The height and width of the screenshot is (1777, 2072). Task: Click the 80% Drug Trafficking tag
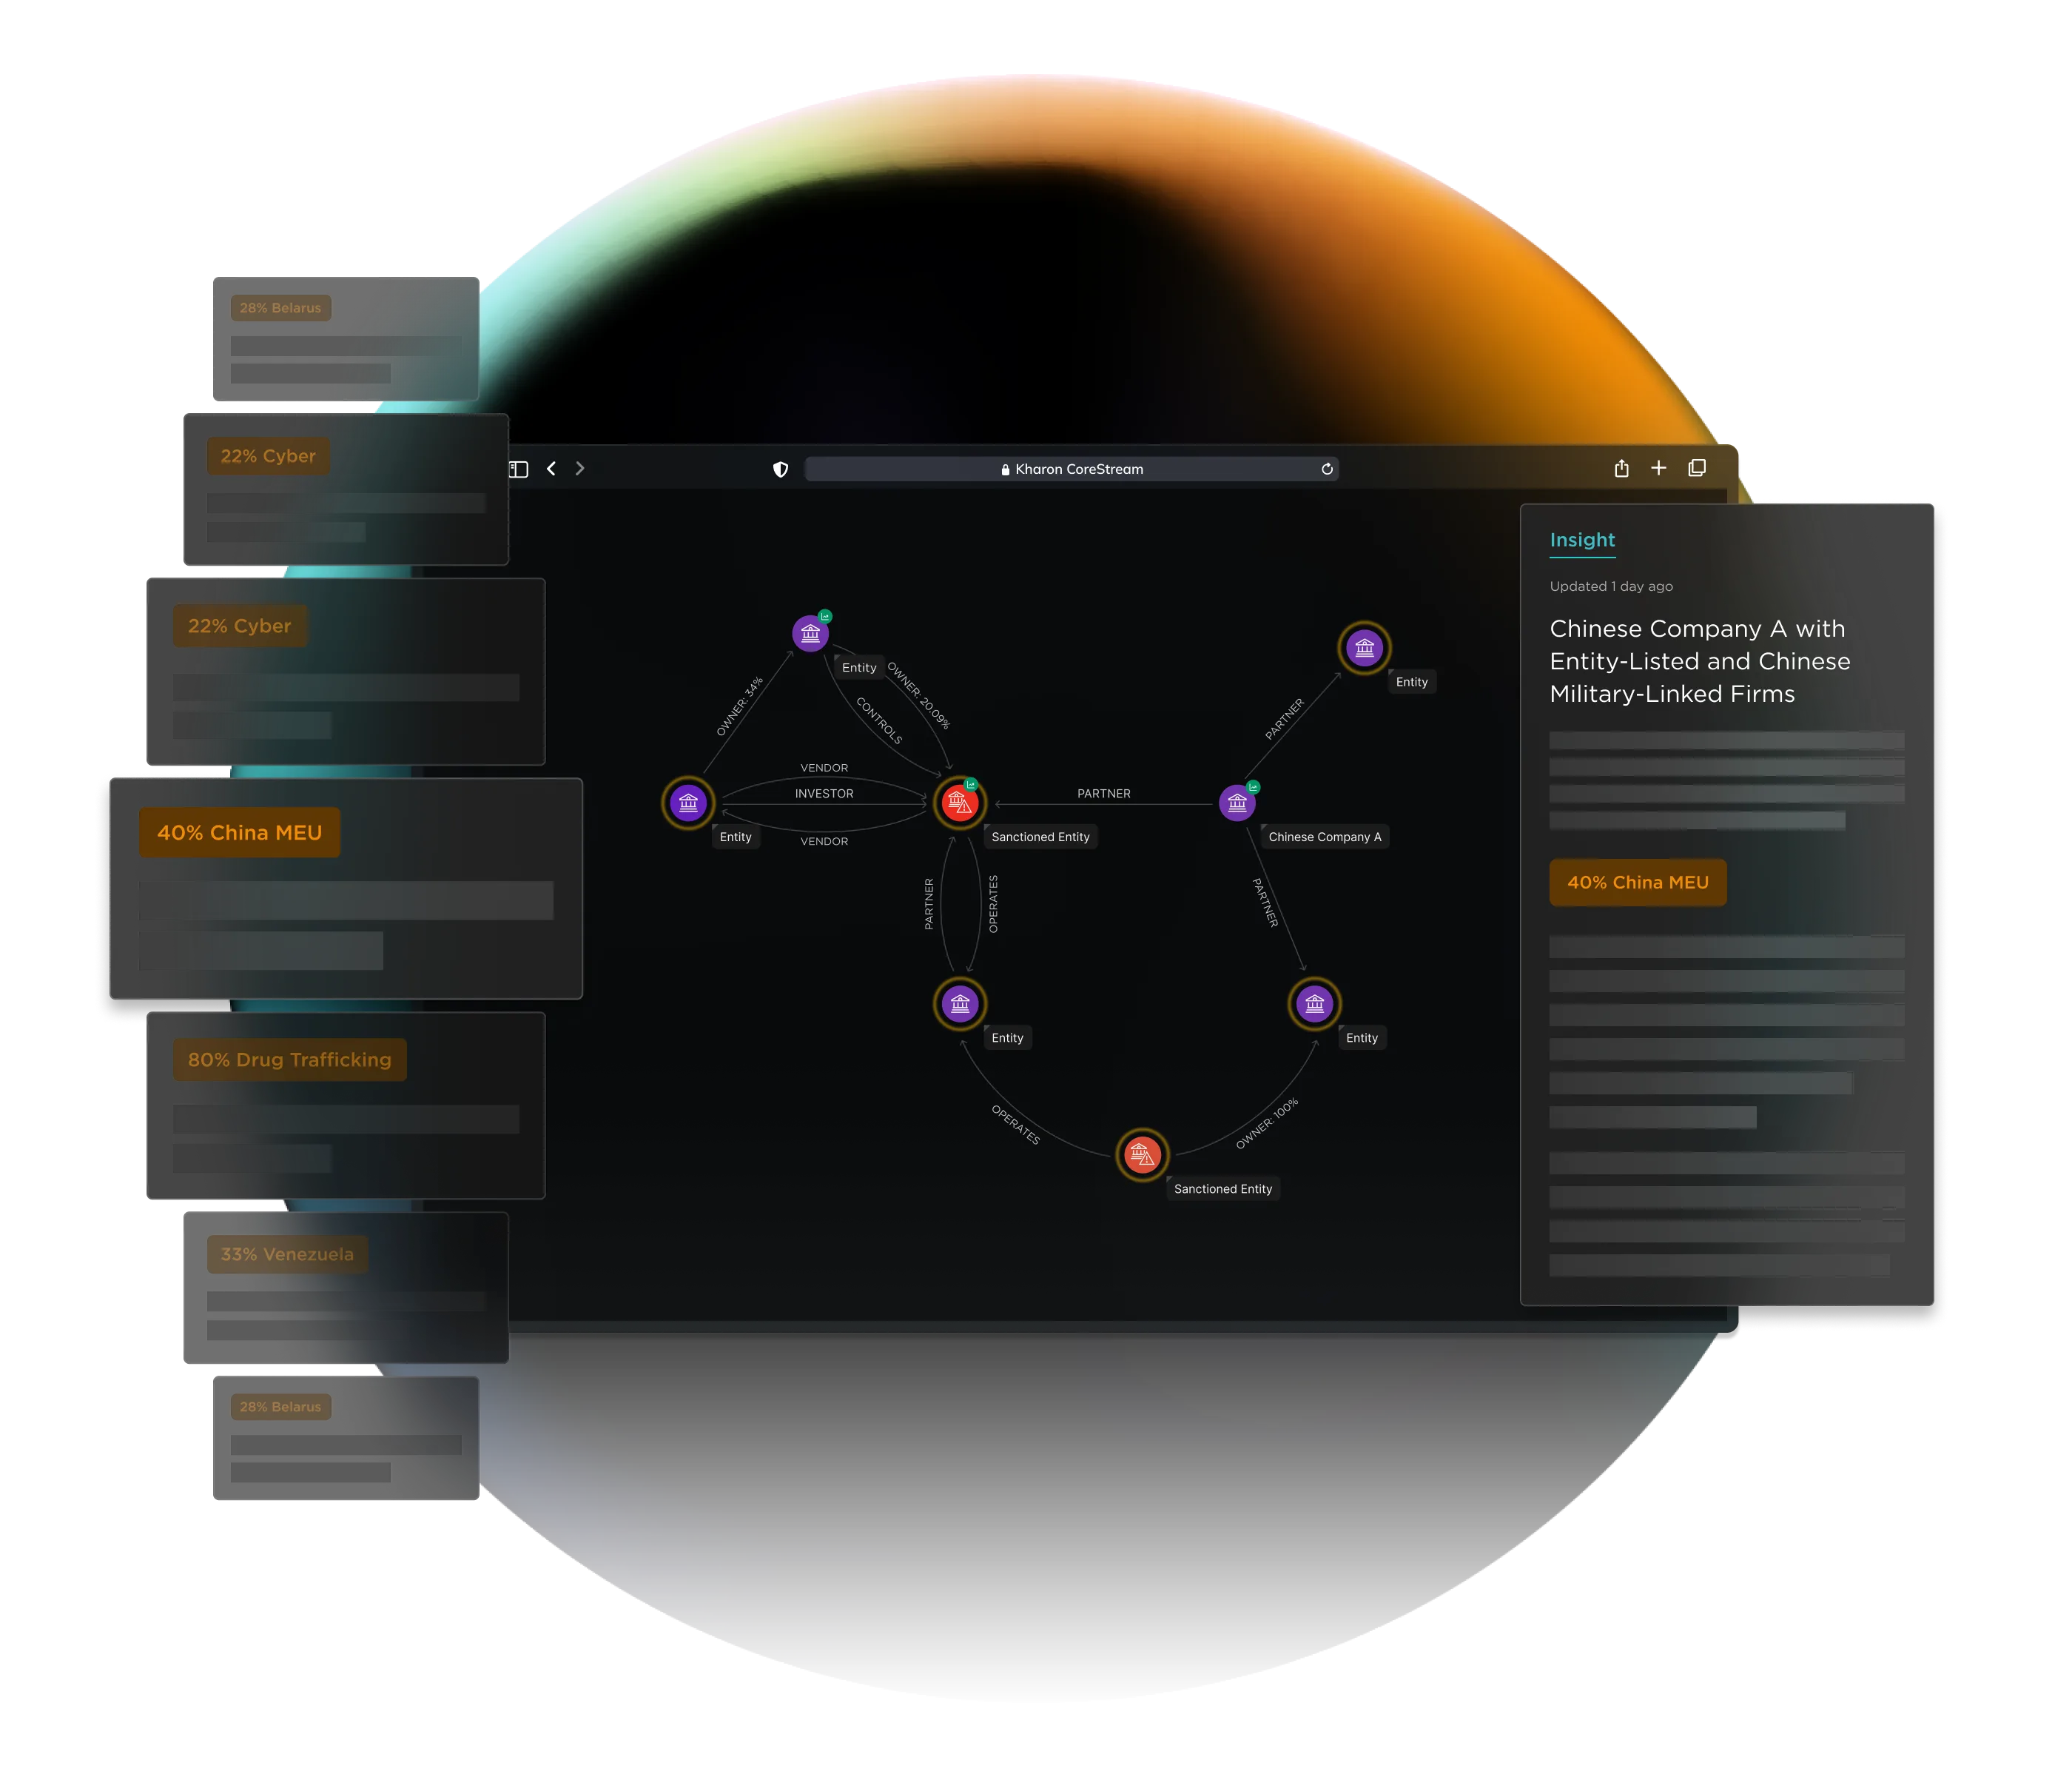[x=290, y=1060]
